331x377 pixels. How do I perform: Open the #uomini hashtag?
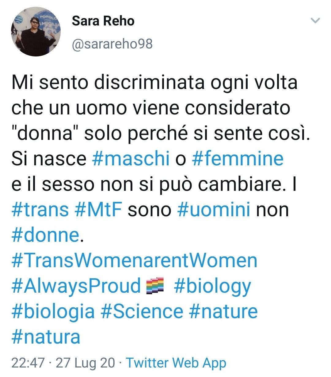click(x=214, y=210)
